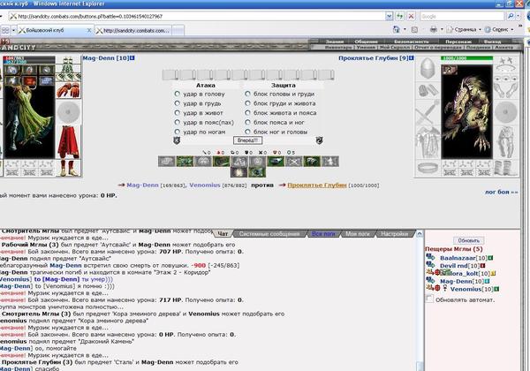Click the empty helmet slot of Проклятье Глубин
This screenshot has height=371, width=530.
click(428, 69)
